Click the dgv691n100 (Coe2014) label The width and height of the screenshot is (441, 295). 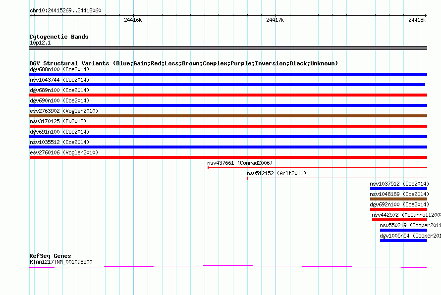[x=59, y=132]
